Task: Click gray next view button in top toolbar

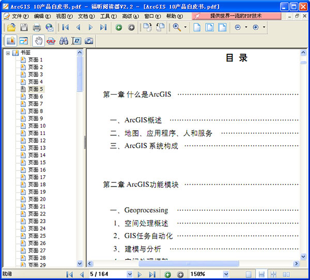Action: pos(131,27)
